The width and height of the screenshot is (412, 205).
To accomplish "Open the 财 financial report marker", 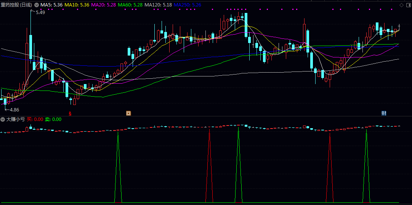I will point(384,113).
